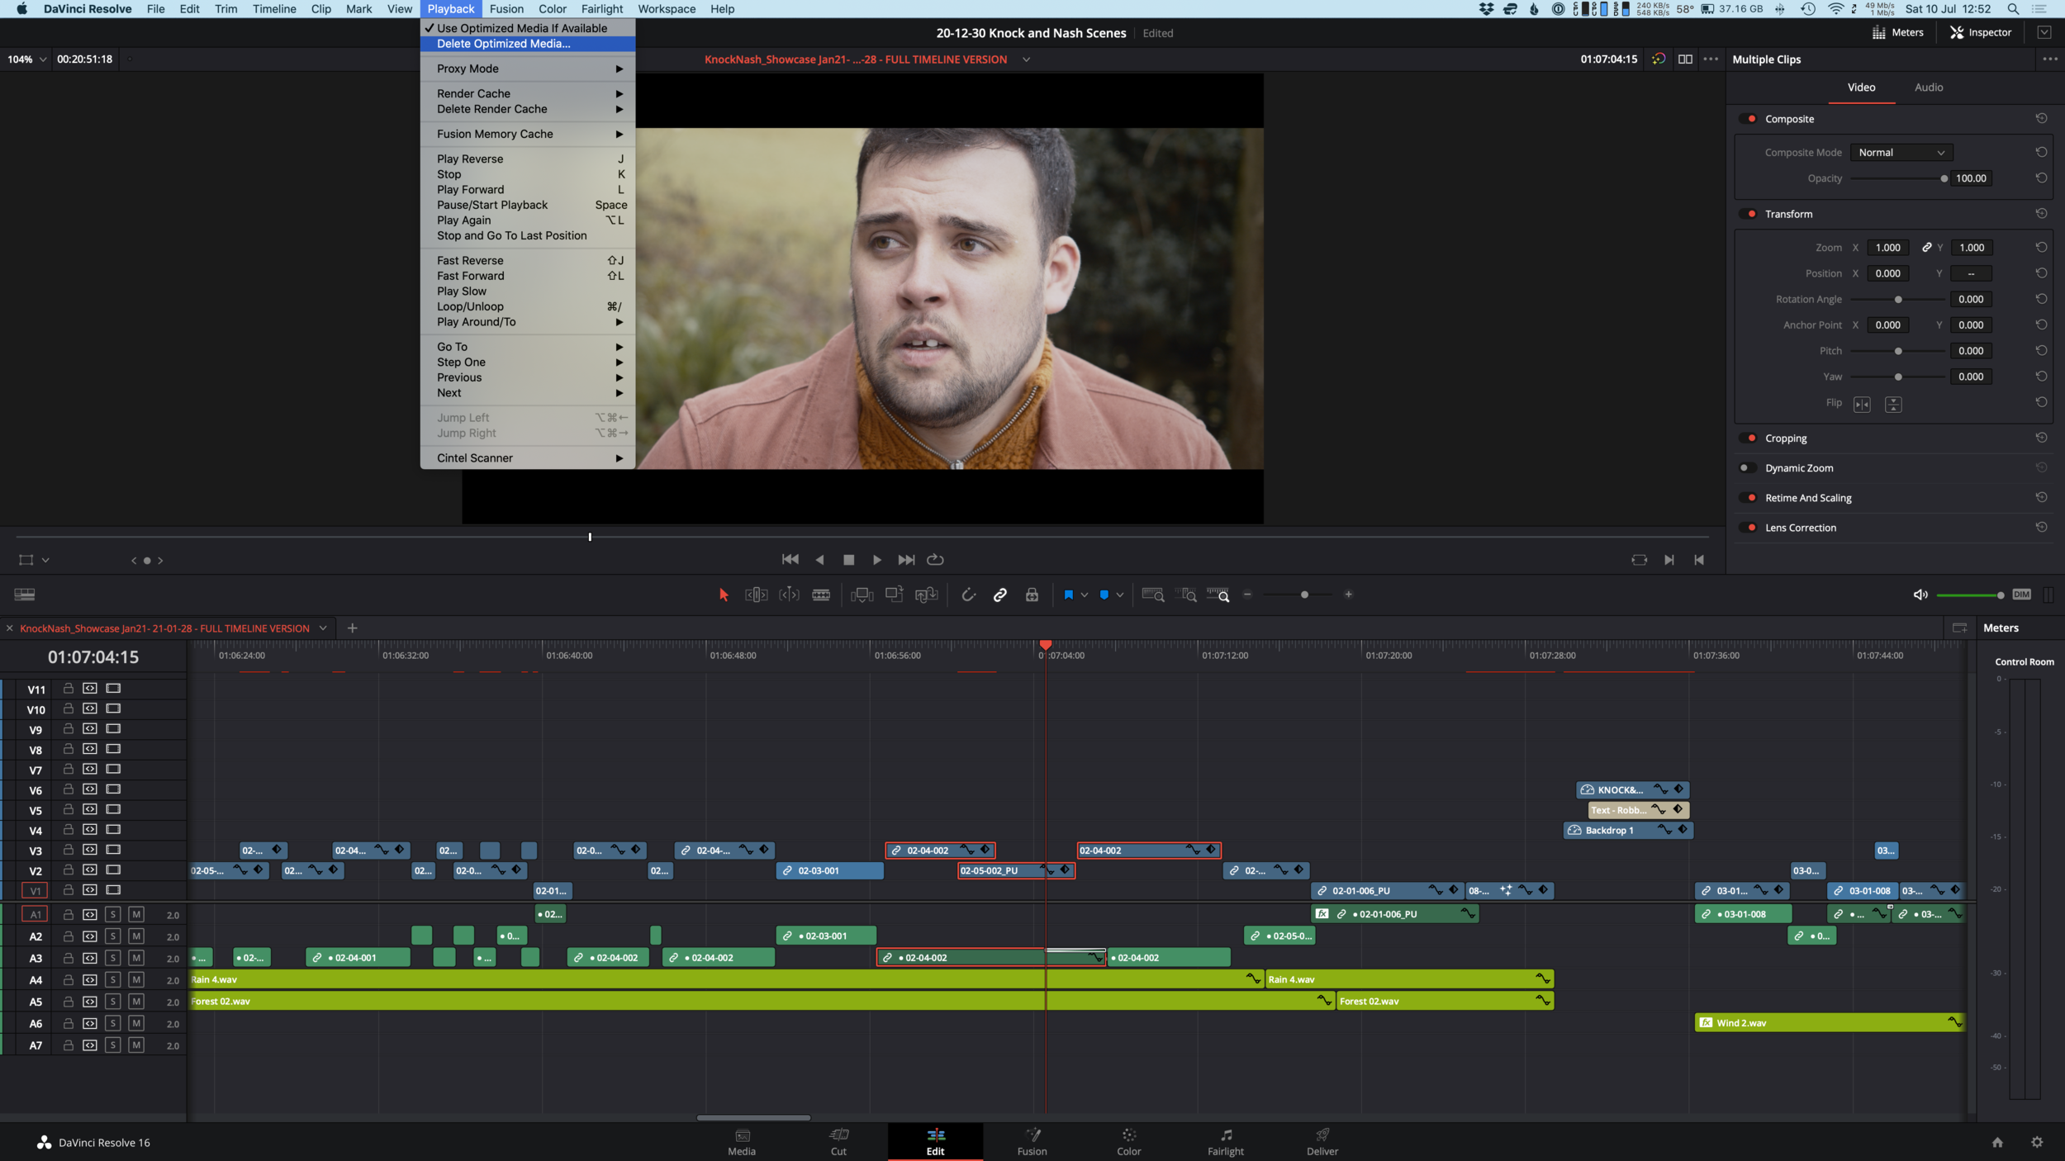Toggle the Meters panel button
This screenshot has width=2065, height=1161.
tap(1897, 33)
